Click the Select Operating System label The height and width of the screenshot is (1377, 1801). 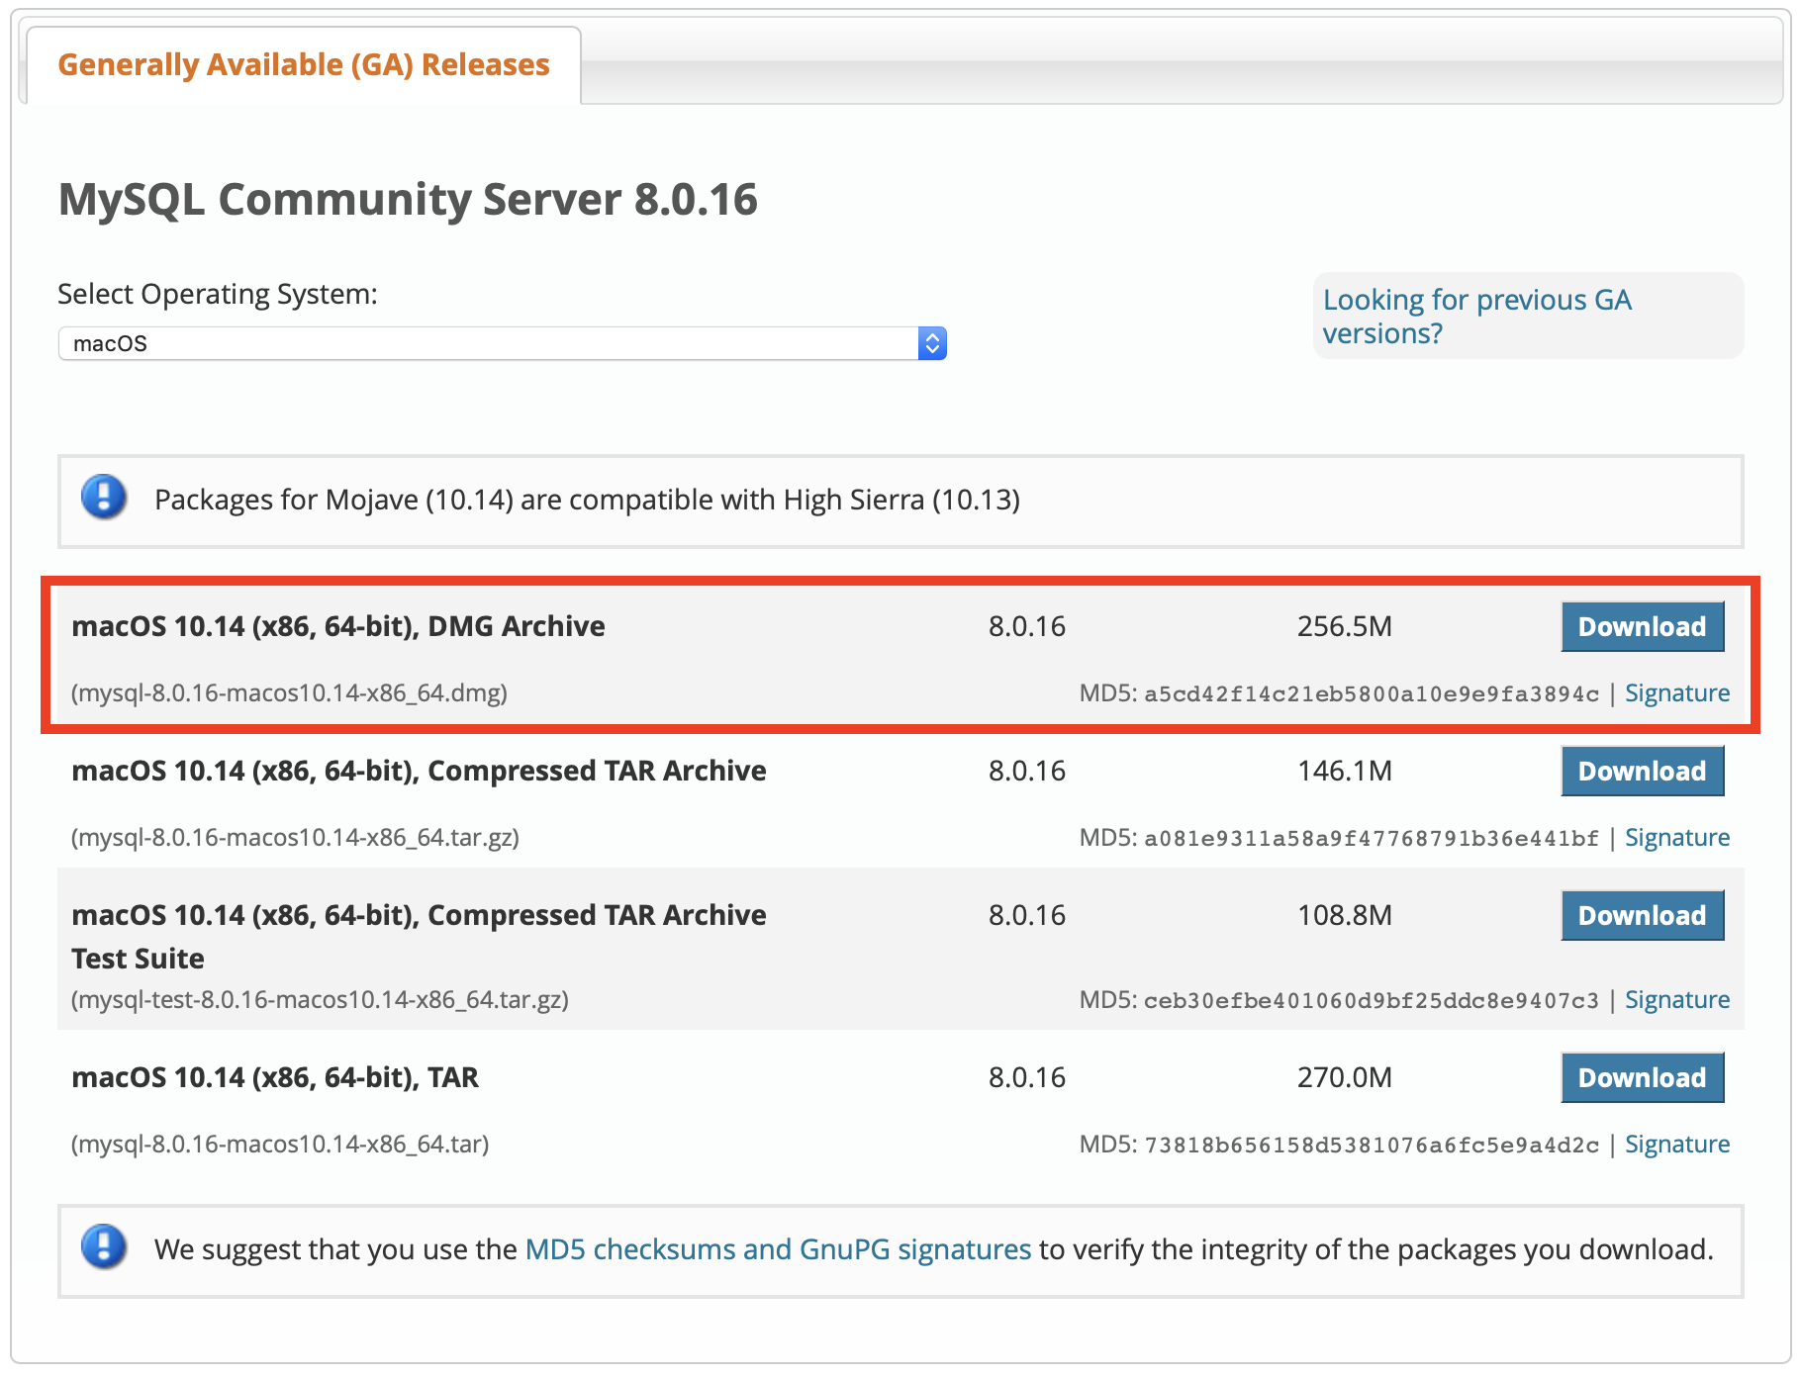pyautogui.click(x=218, y=294)
